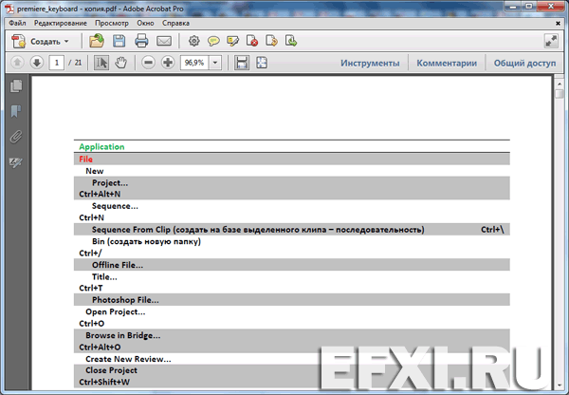Viewport: 569px width, 395px height.
Task: Click the scroll down arrow
Action: (x=560, y=385)
